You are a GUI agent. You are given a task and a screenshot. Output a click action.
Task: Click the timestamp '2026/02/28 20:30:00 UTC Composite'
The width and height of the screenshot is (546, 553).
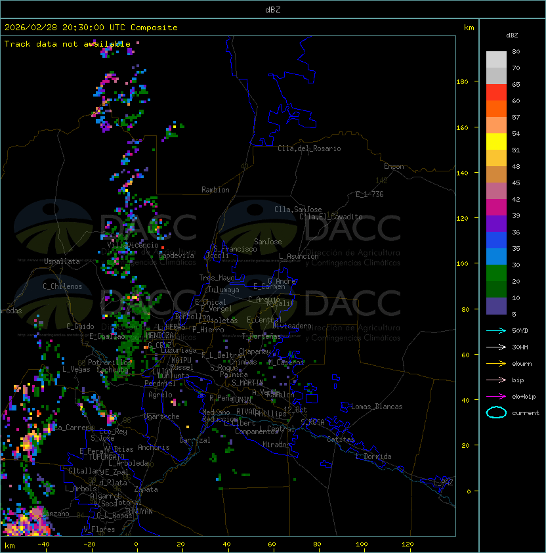point(91,28)
